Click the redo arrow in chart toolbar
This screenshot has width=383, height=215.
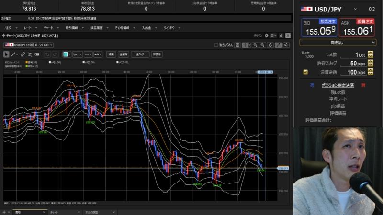[x=56, y=54]
